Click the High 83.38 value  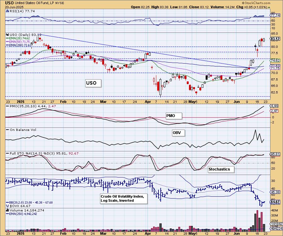[160, 7]
